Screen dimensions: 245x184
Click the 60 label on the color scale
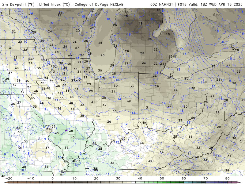[x=184, y=178]
